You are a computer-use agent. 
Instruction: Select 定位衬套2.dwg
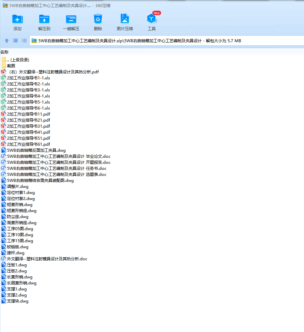pos(18,199)
